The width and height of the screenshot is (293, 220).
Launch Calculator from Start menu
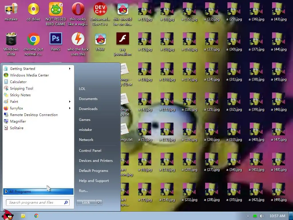[38, 82]
